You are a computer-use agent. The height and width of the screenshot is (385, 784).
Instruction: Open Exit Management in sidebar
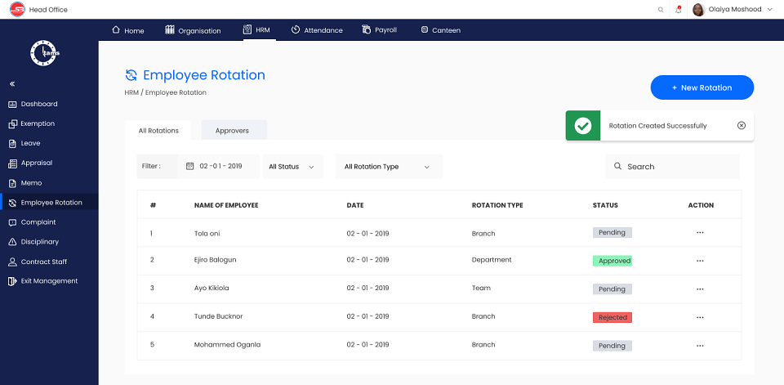point(50,281)
